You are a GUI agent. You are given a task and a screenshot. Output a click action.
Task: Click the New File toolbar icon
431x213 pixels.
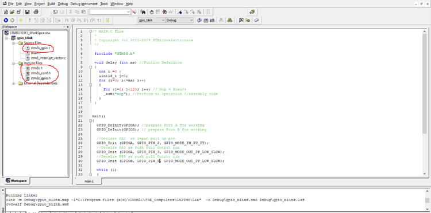point(6,12)
